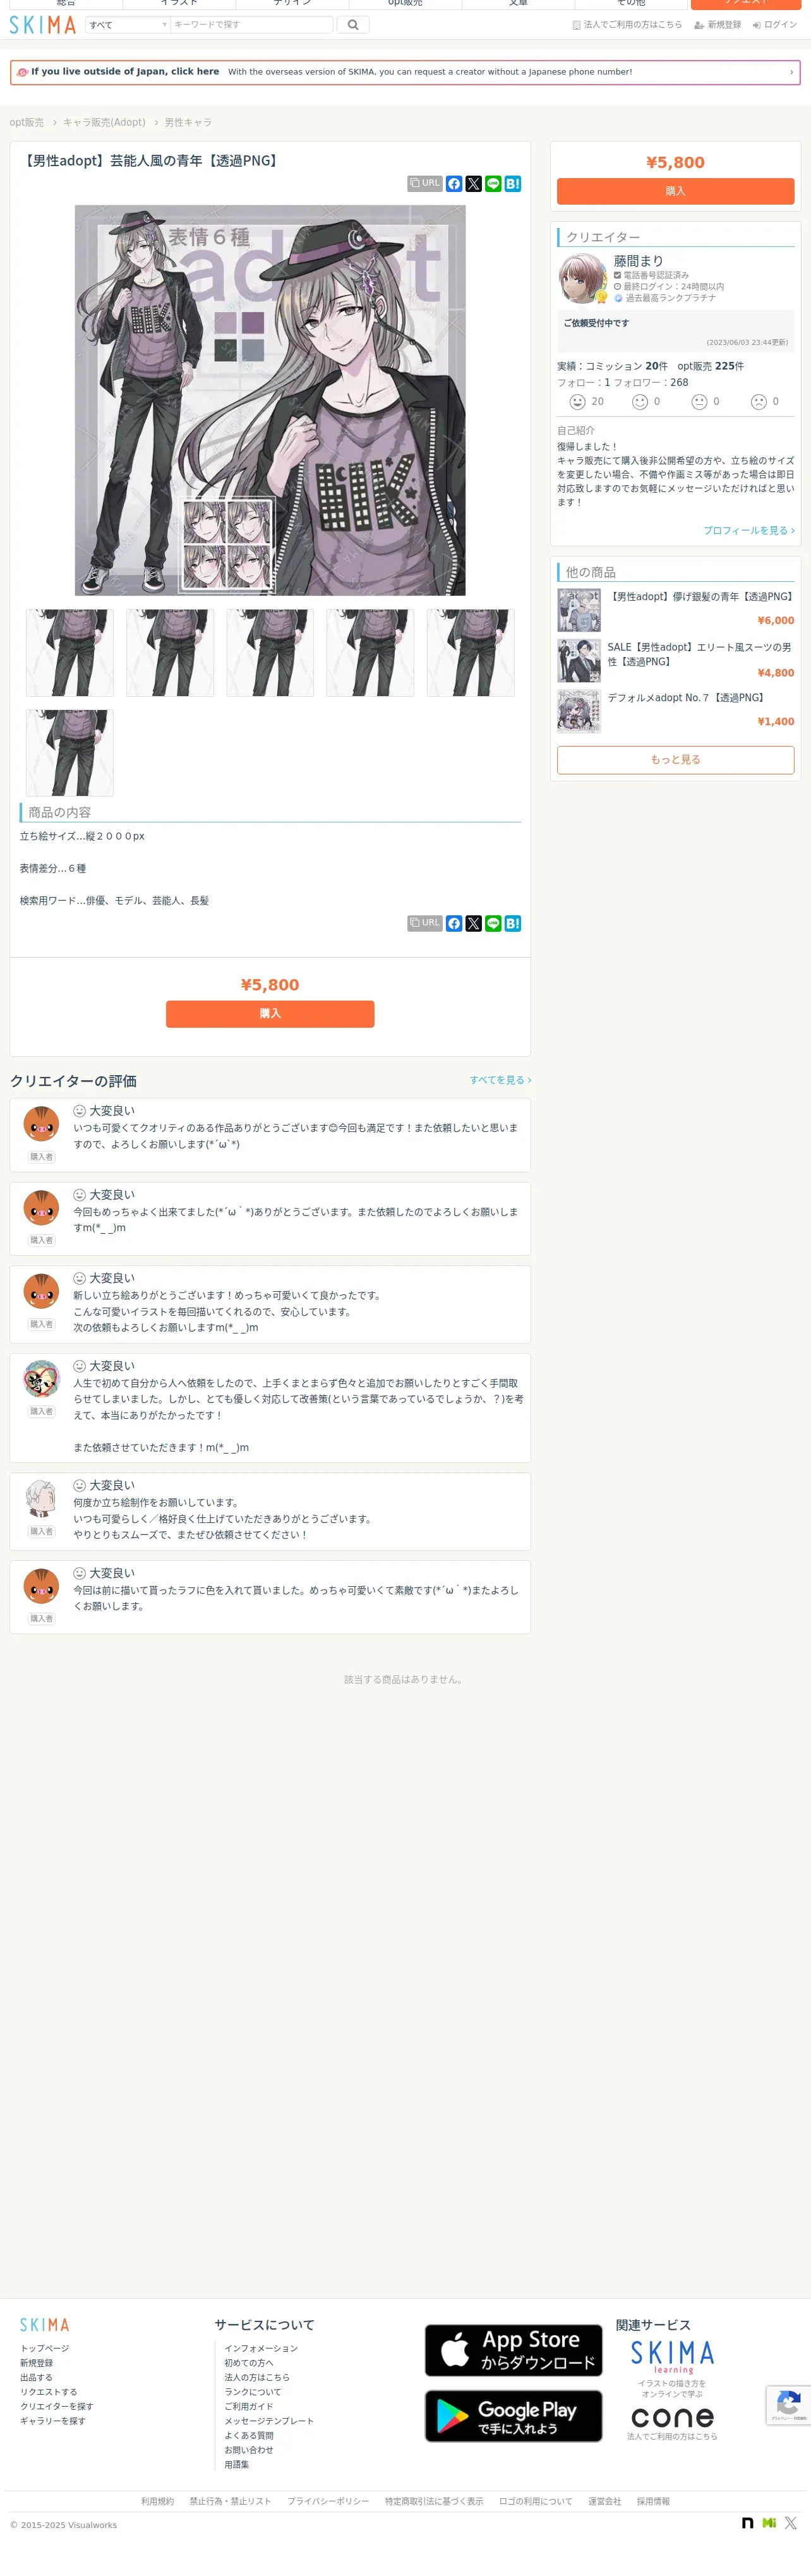Viewport: 811px width, 2576px height.
Task: Open footer link トップページ
Action: coord(45,2348)
